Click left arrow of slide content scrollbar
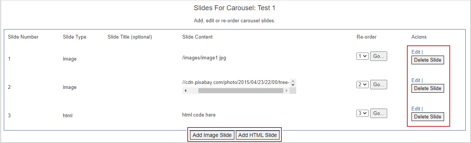 tap(185, 91)
